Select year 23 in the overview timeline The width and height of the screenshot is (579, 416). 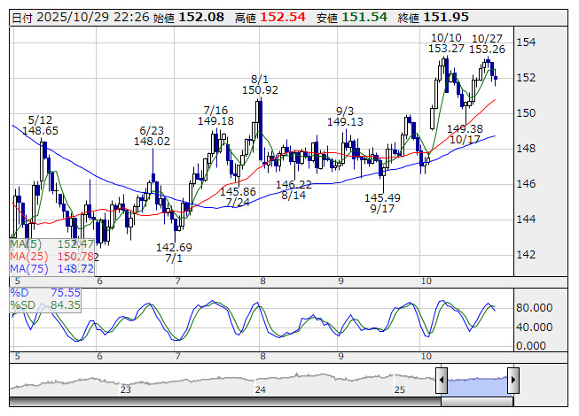point(126,389)
